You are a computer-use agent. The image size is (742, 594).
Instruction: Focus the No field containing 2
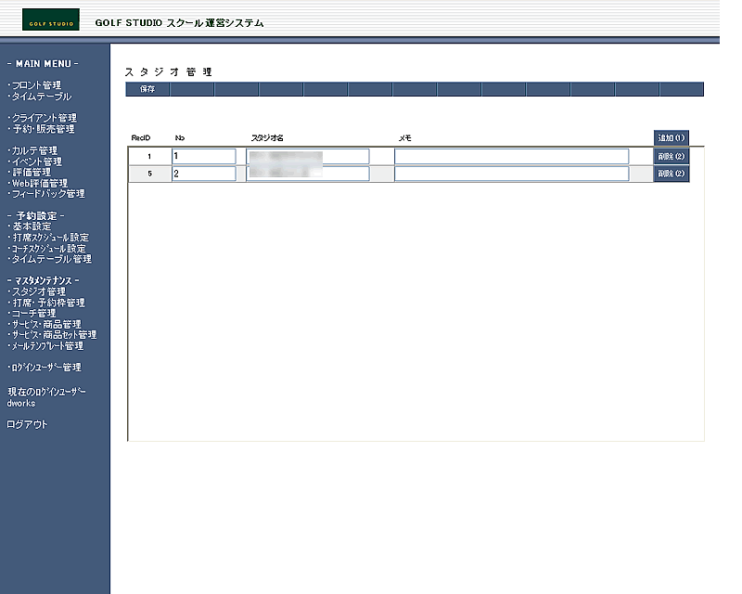(204, 174)
